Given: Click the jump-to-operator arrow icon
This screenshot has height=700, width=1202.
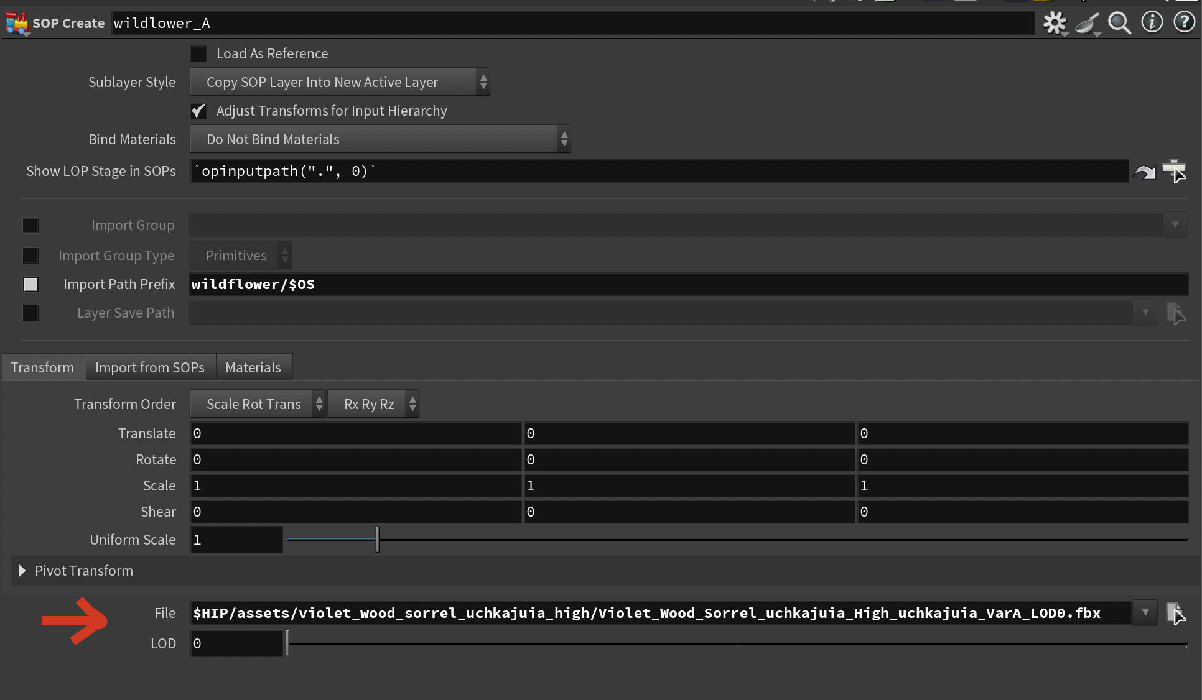Looking at the screenshot, I should coord(1144,172).
